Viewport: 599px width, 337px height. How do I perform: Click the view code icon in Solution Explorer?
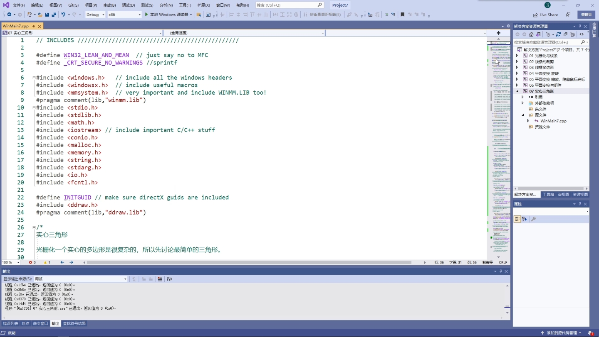click(582, 34)
